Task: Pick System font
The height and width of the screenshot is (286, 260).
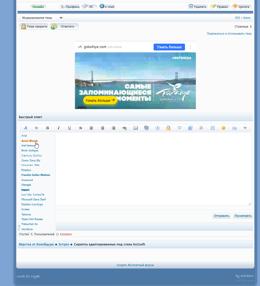Action: tap(25, 209)
